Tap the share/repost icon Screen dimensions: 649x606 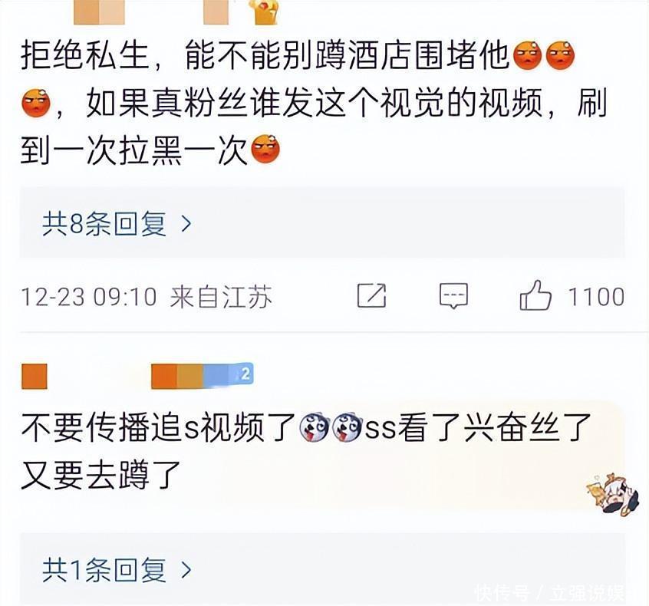pyautogui.click(x=371, y=295)
